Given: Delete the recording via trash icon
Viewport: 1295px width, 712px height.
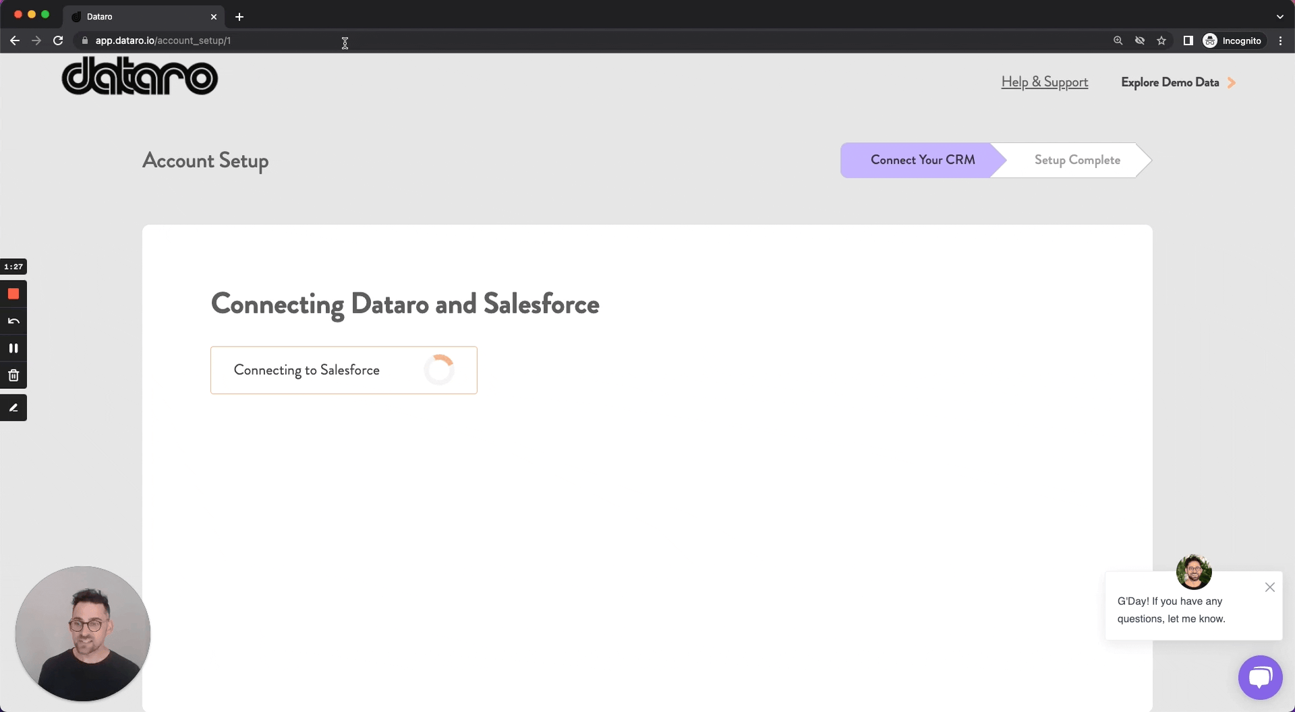Looking at the screenshot, I should click(x=13, y=375).
